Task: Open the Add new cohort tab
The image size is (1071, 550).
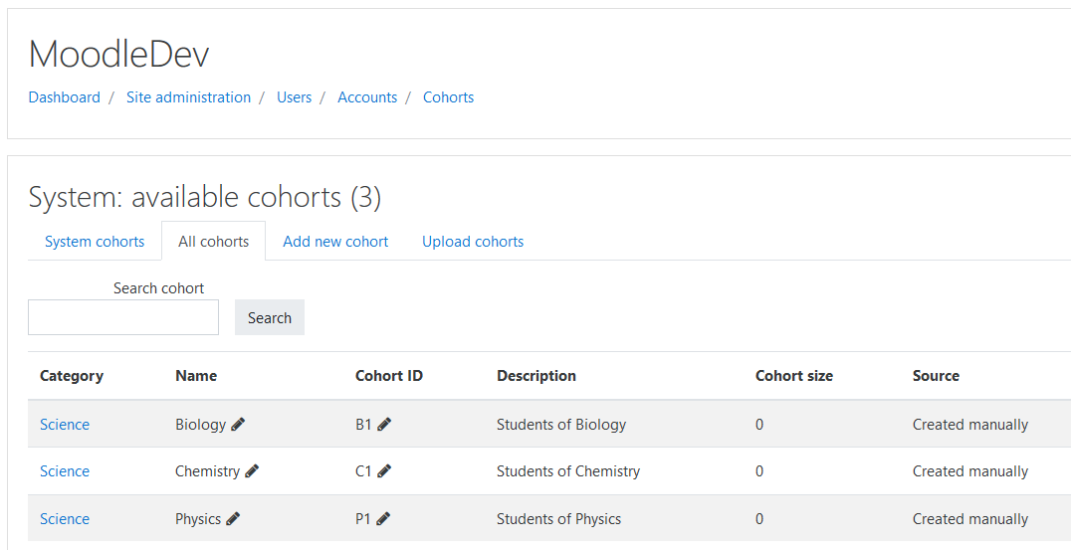Action: tap(335, 242)
